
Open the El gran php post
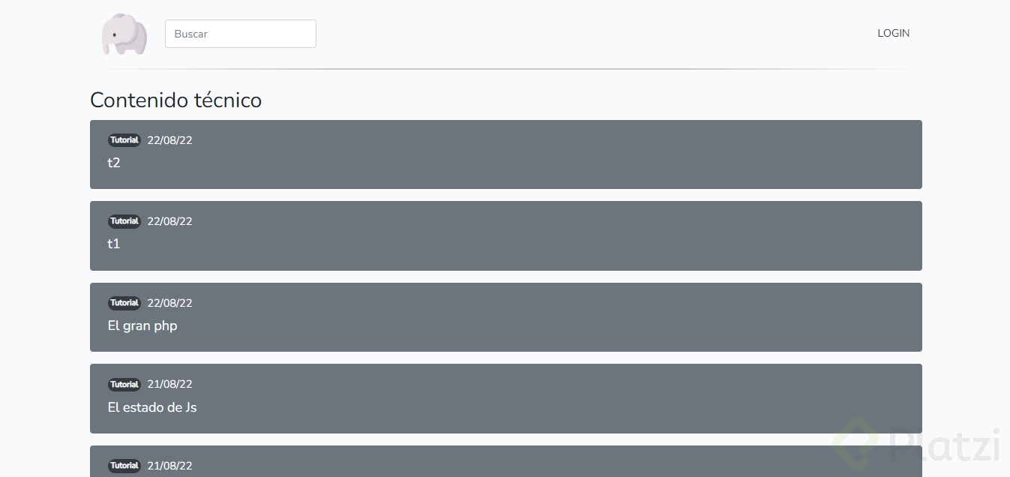(x=142, y=325)
